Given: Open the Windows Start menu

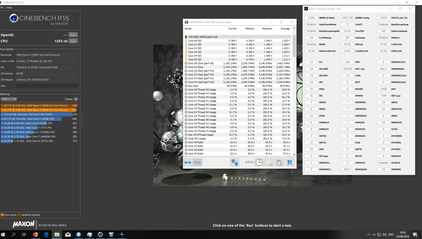Looking at the screenshot, I should click(4, 234).
